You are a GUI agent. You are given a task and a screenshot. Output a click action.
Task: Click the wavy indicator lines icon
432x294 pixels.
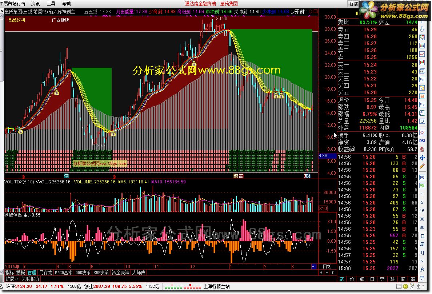(422, 133)
